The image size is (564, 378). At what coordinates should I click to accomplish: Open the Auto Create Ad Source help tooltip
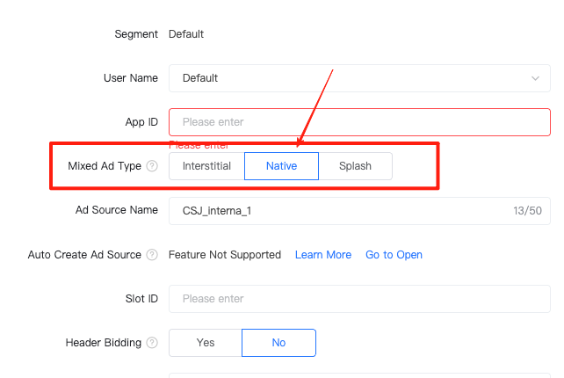coord(152,255)
